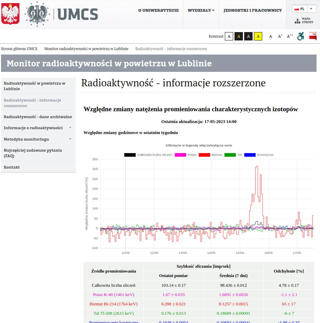Open the UMCS logo home link
Screen dimensions: 320x323
click(x=61, y=14)
